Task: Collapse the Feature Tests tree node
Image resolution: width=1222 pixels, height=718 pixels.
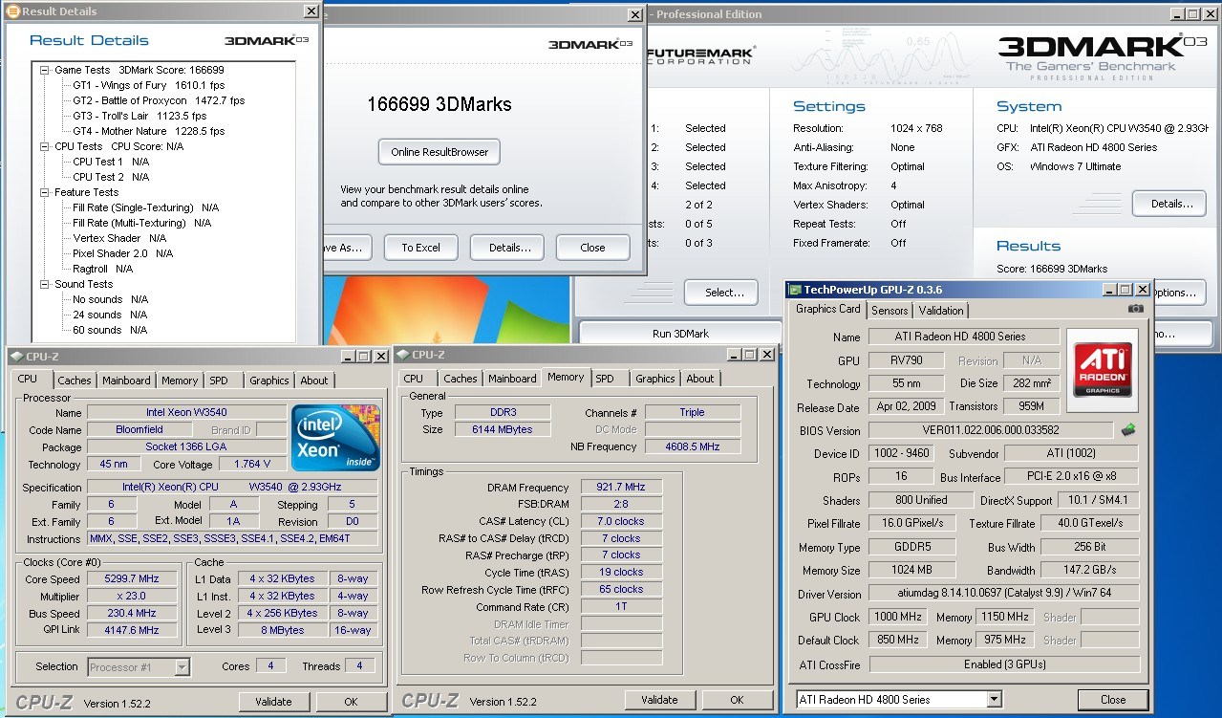Action: (45, 192)
